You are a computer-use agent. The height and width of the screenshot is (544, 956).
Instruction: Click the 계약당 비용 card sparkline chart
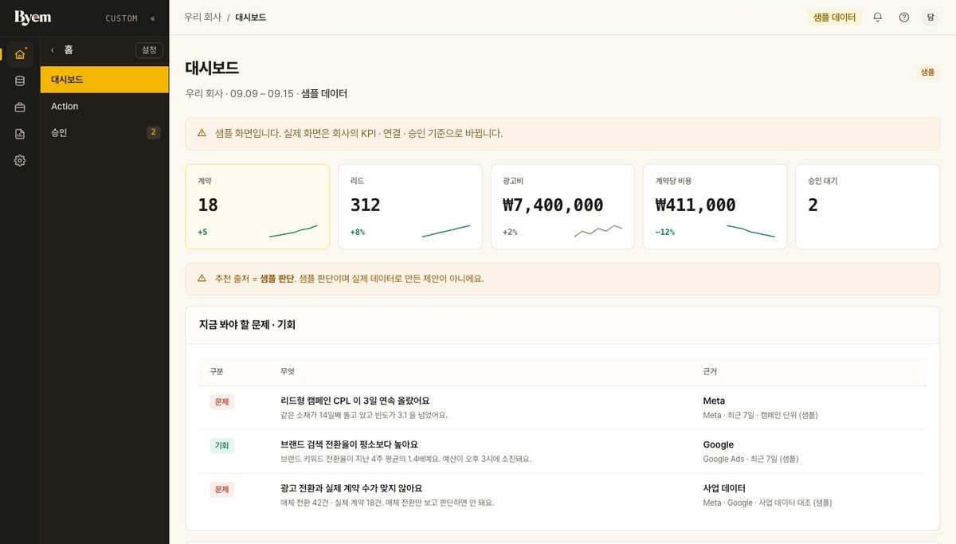click(x=750, y=231)
